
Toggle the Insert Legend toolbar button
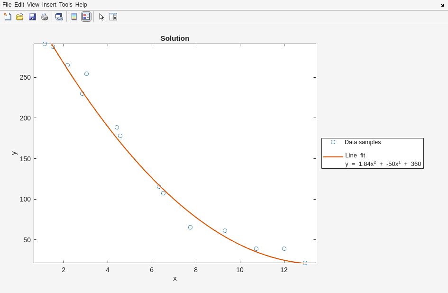pos(86,17)
